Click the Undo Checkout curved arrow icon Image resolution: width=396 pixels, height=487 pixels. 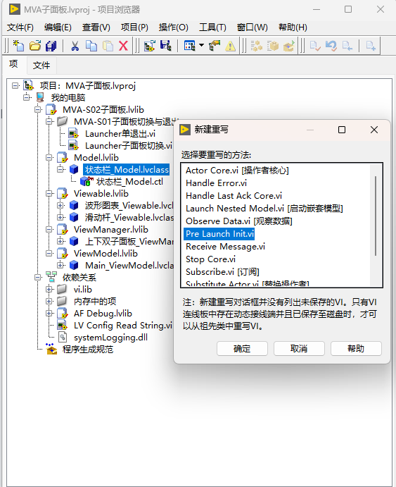[331, 46]
